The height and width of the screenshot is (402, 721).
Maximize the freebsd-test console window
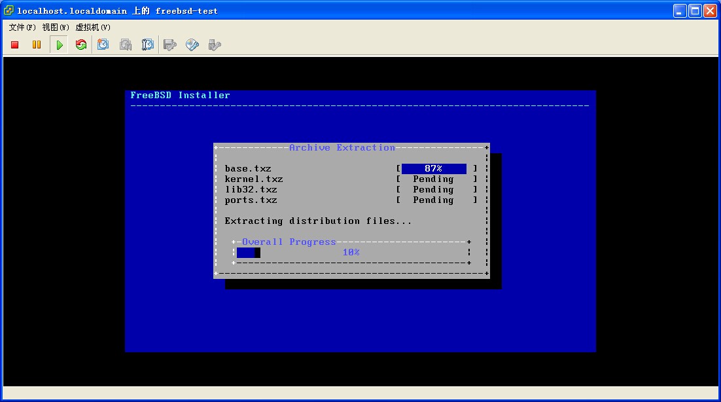pos(695,10)
